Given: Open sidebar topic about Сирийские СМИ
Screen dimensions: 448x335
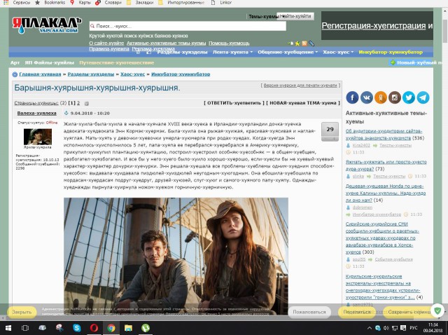Looking at the screenshot, I should (x=382, y=238).
